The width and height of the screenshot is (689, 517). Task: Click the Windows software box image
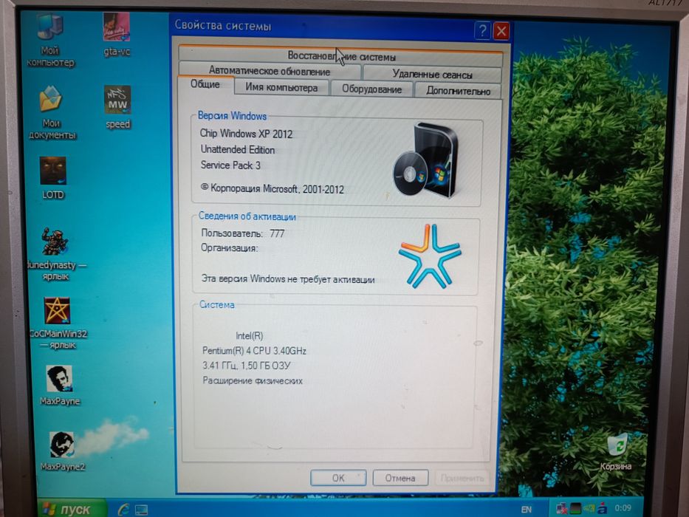point(425,160)
